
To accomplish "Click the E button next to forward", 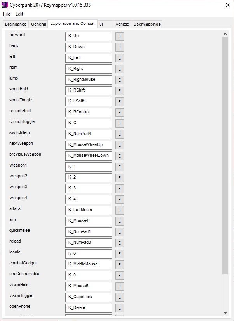I will (x=119, y=37).
